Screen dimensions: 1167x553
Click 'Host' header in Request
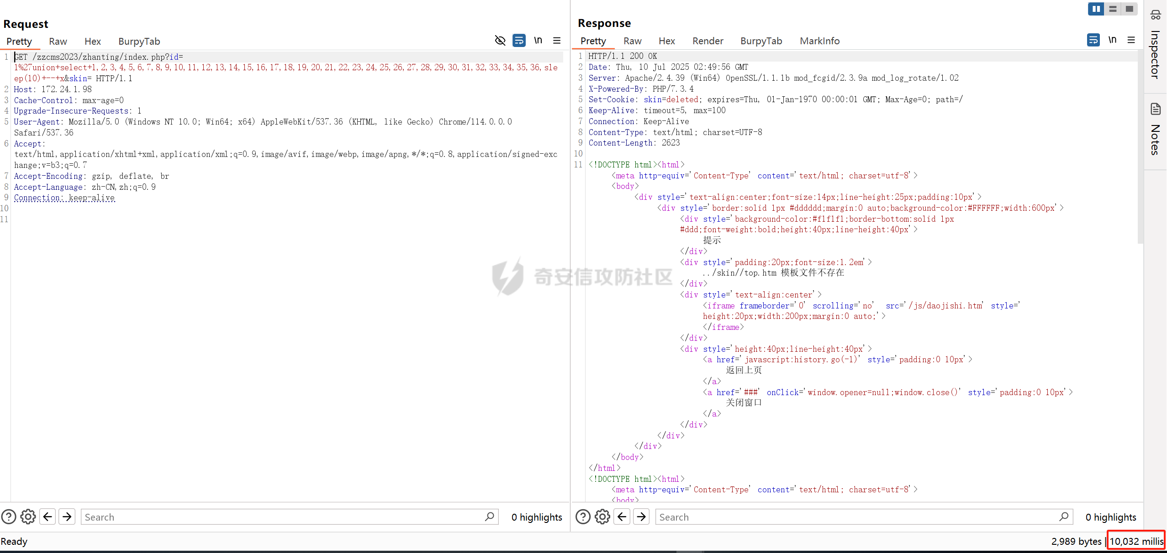[x=22, y=89]
